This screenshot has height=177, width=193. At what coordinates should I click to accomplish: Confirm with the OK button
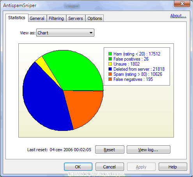(78, 166)
